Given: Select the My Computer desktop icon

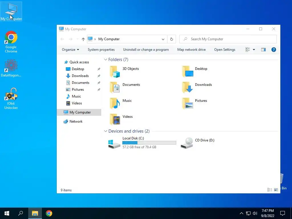Looking at the screenshot, I should tap(11, 11).
